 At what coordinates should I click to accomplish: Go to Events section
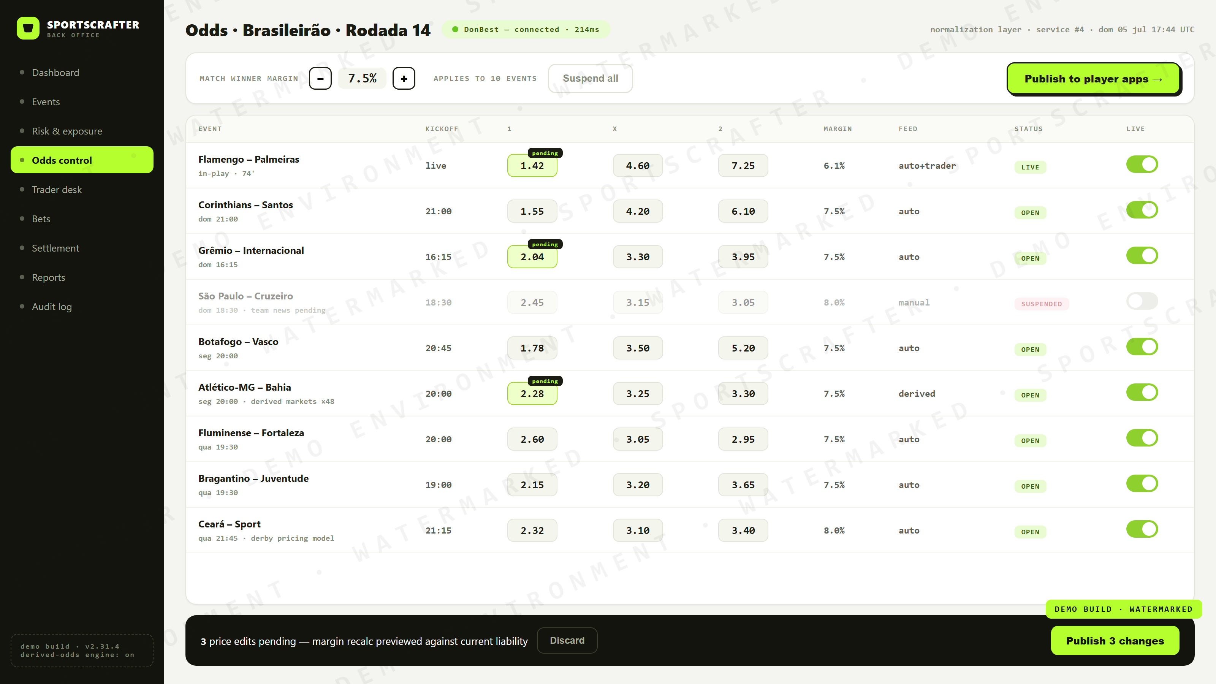pos(82,101)
